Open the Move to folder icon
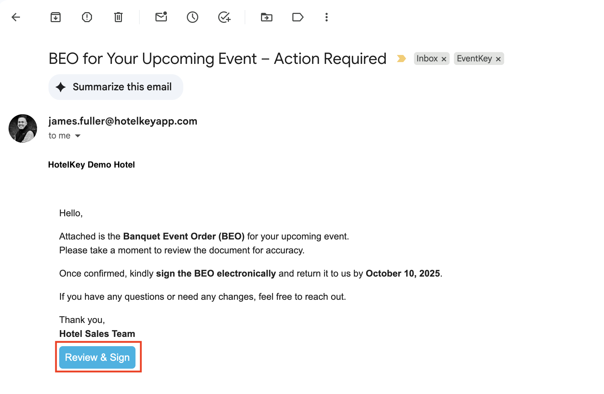This screenshot has width=604, height=394. (x=266, y=17)
